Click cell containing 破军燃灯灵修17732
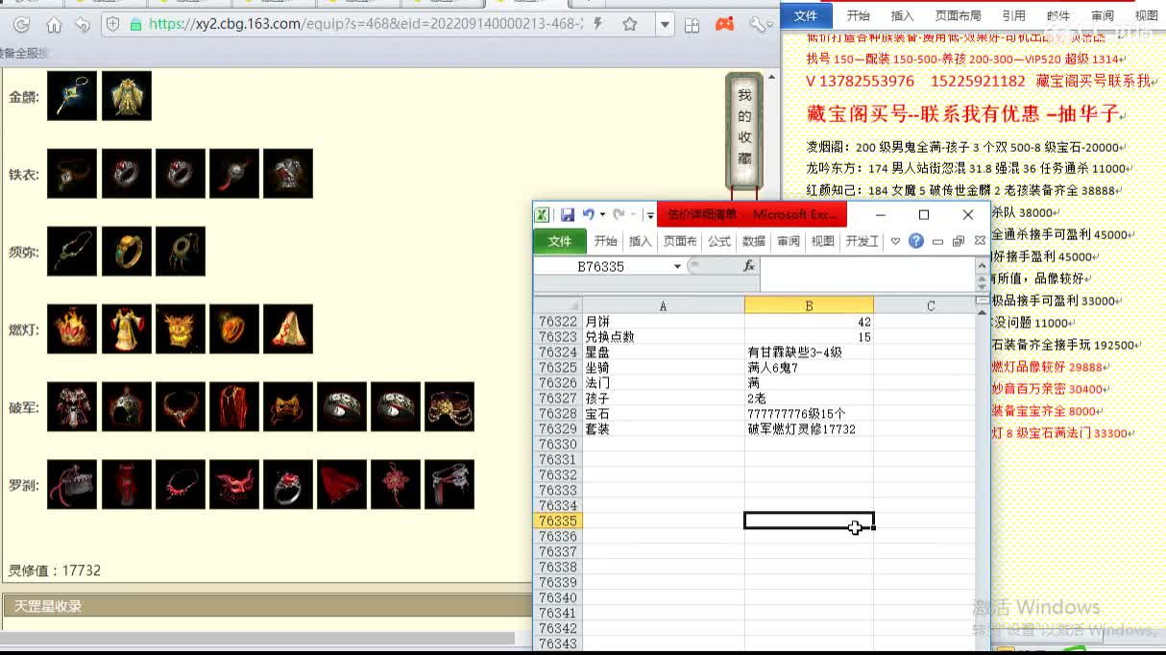 [809, 428]
